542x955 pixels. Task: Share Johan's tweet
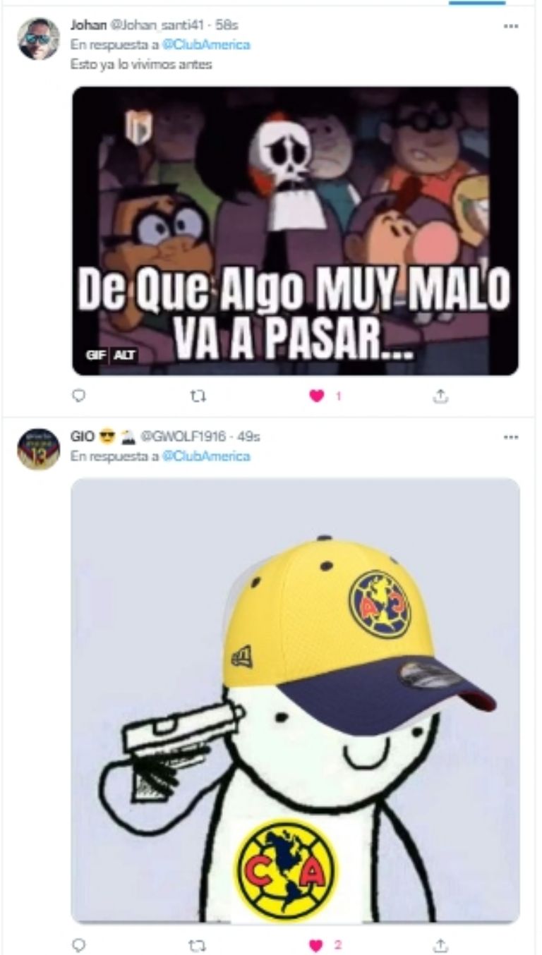[440, 396]
